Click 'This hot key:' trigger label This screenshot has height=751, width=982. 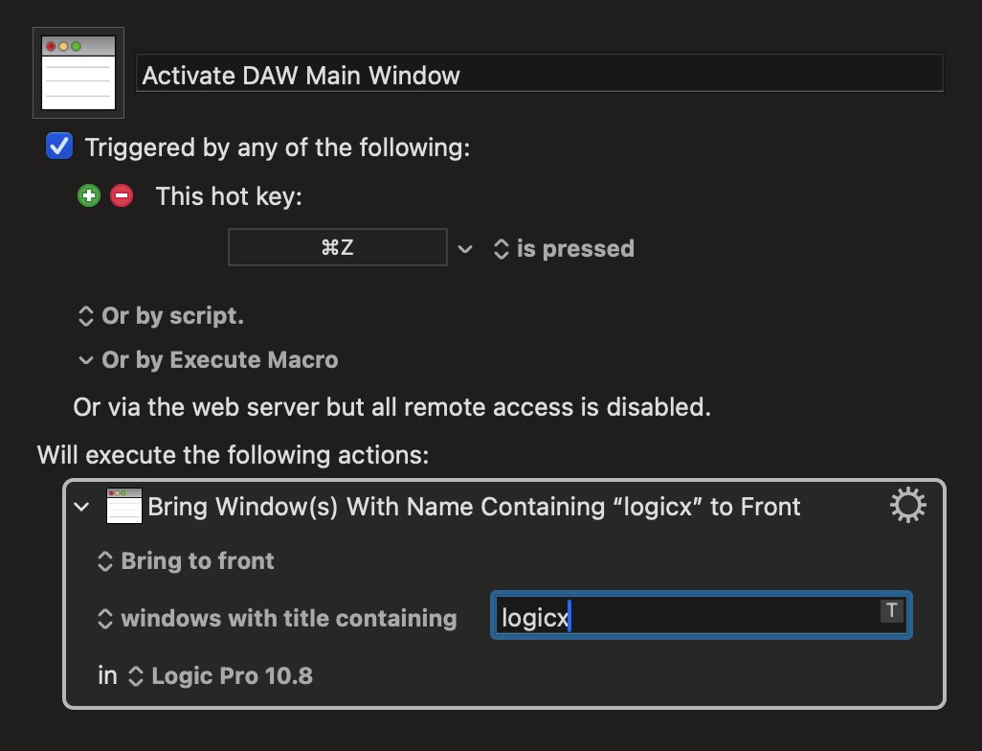(229, 196)
